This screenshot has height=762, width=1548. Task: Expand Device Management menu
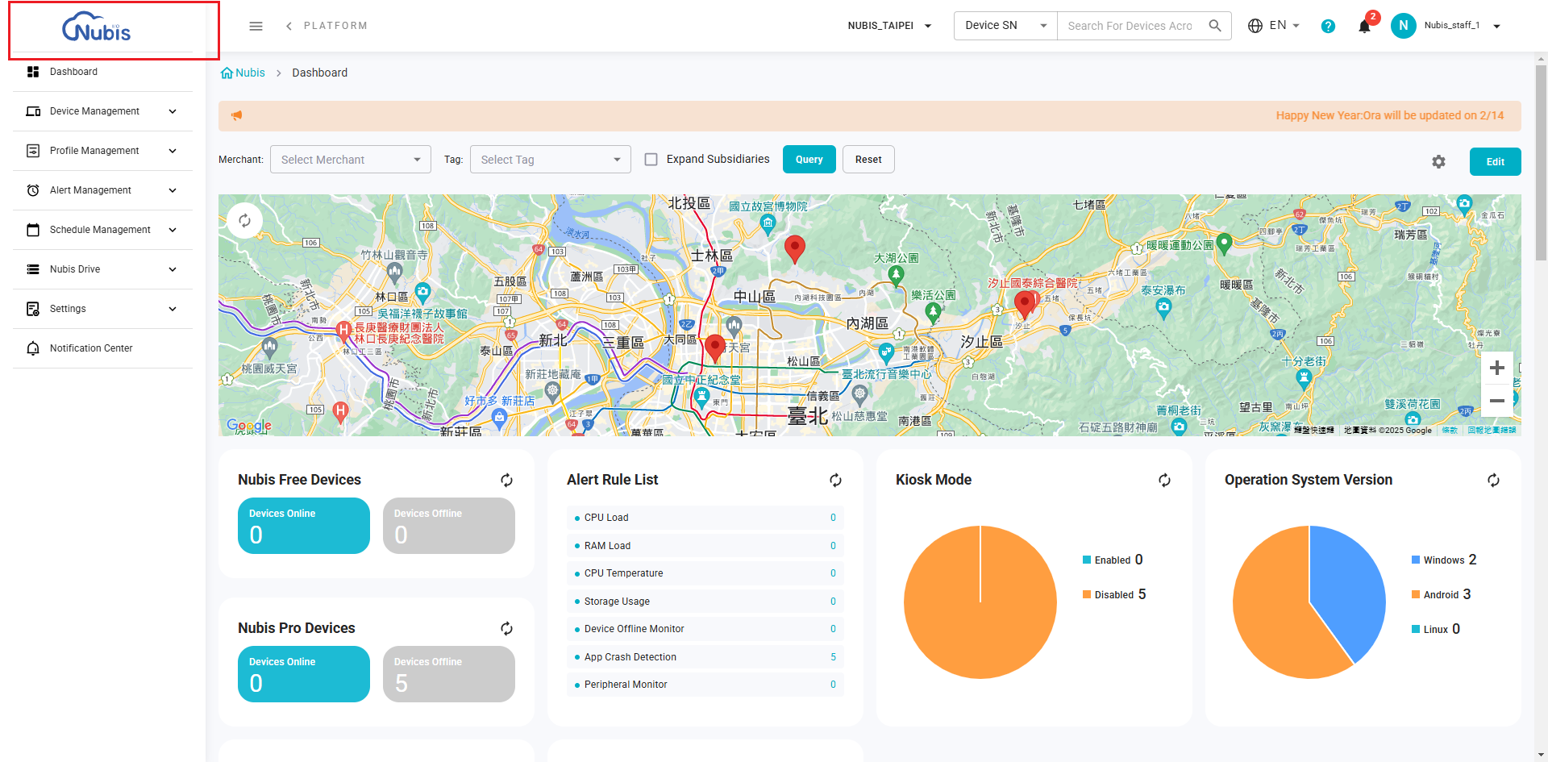coord(102,111)
